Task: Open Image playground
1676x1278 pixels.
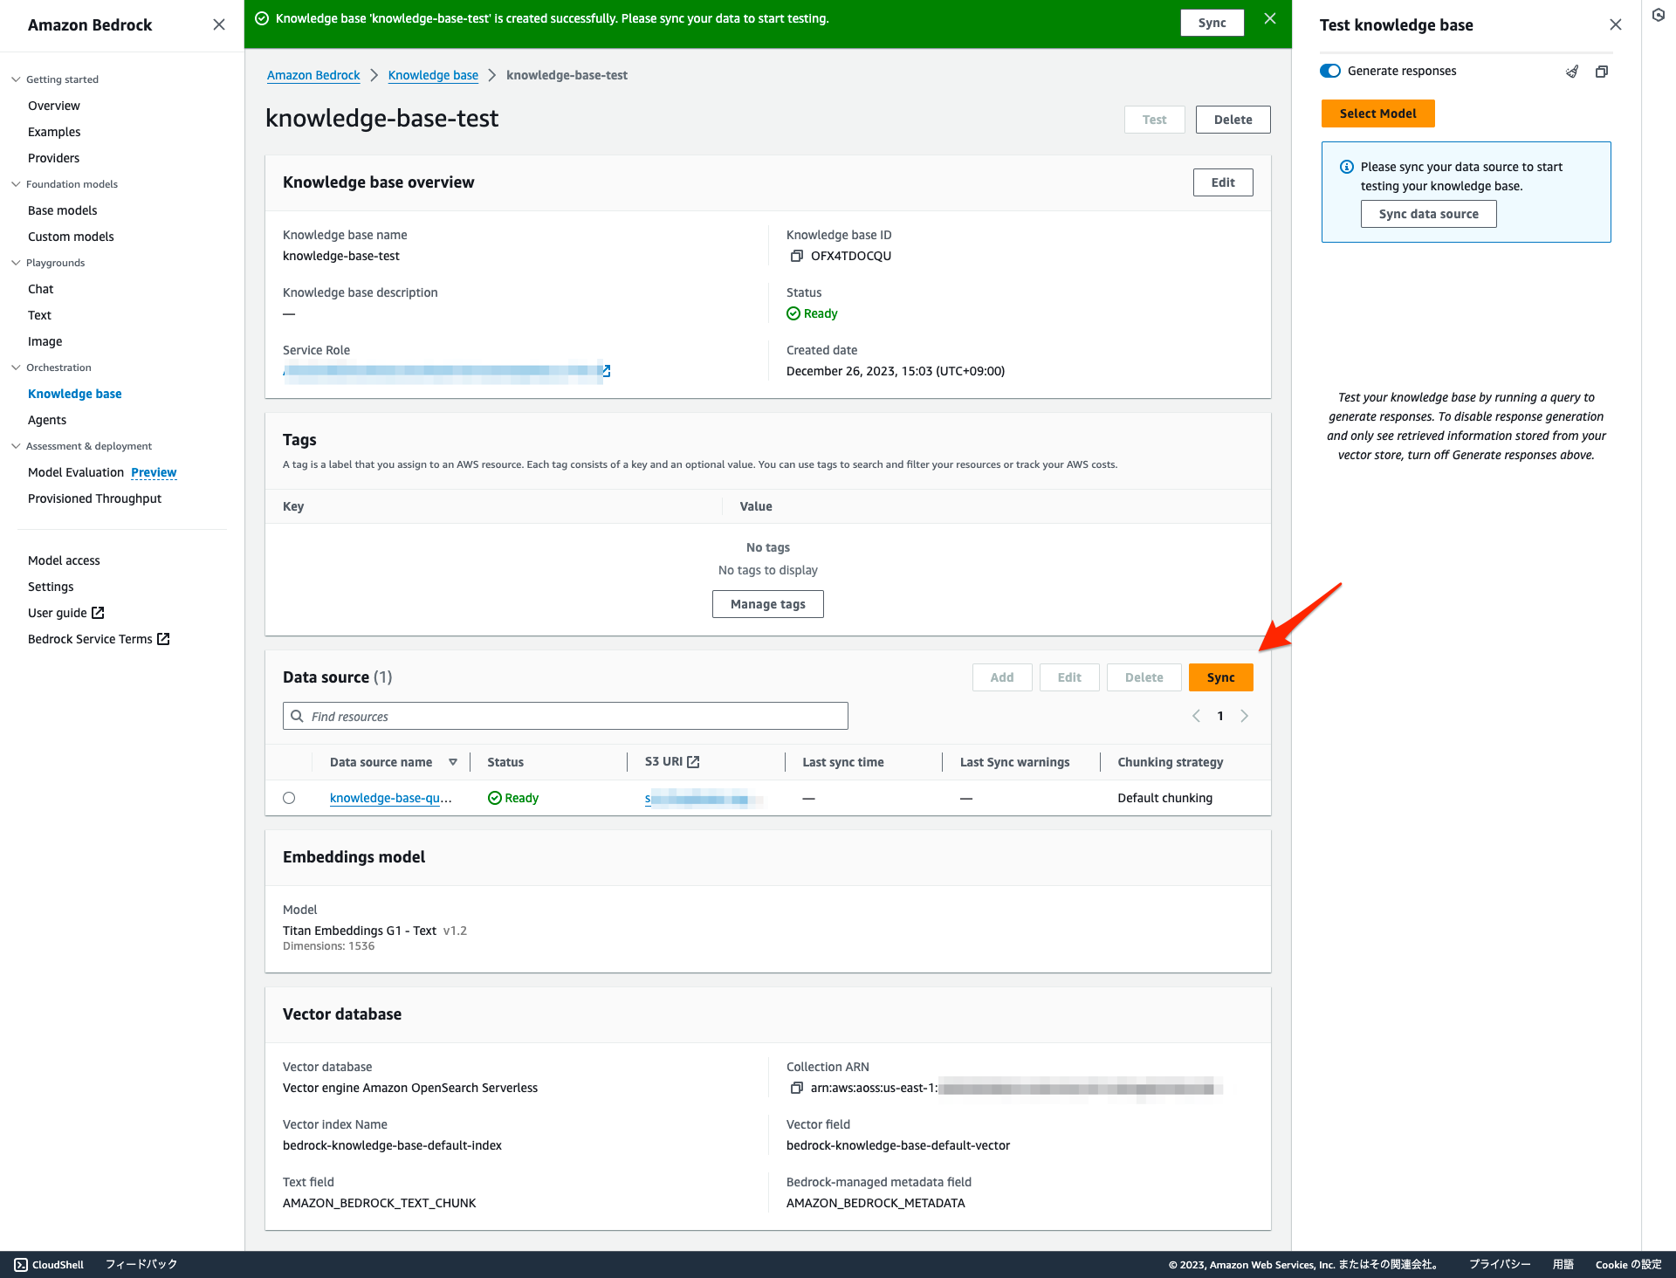Action: pyautogui.click(x=45, y=341)
